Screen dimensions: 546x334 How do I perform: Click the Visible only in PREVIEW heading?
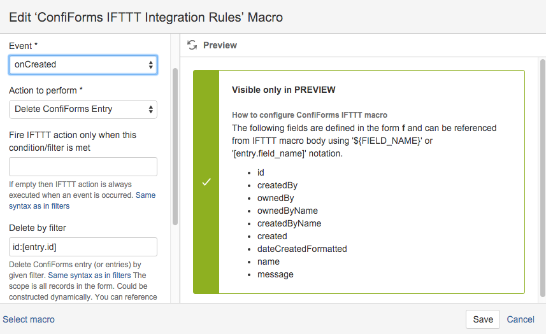click(284, 90)
